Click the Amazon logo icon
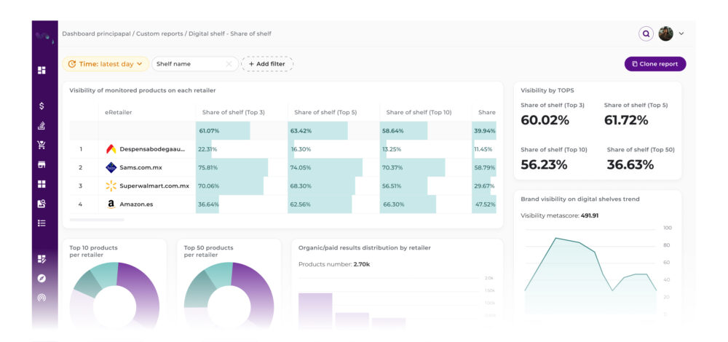 click(111, 204)
